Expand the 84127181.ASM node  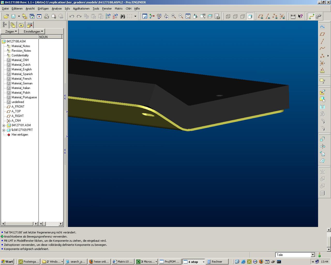point(4,126)
